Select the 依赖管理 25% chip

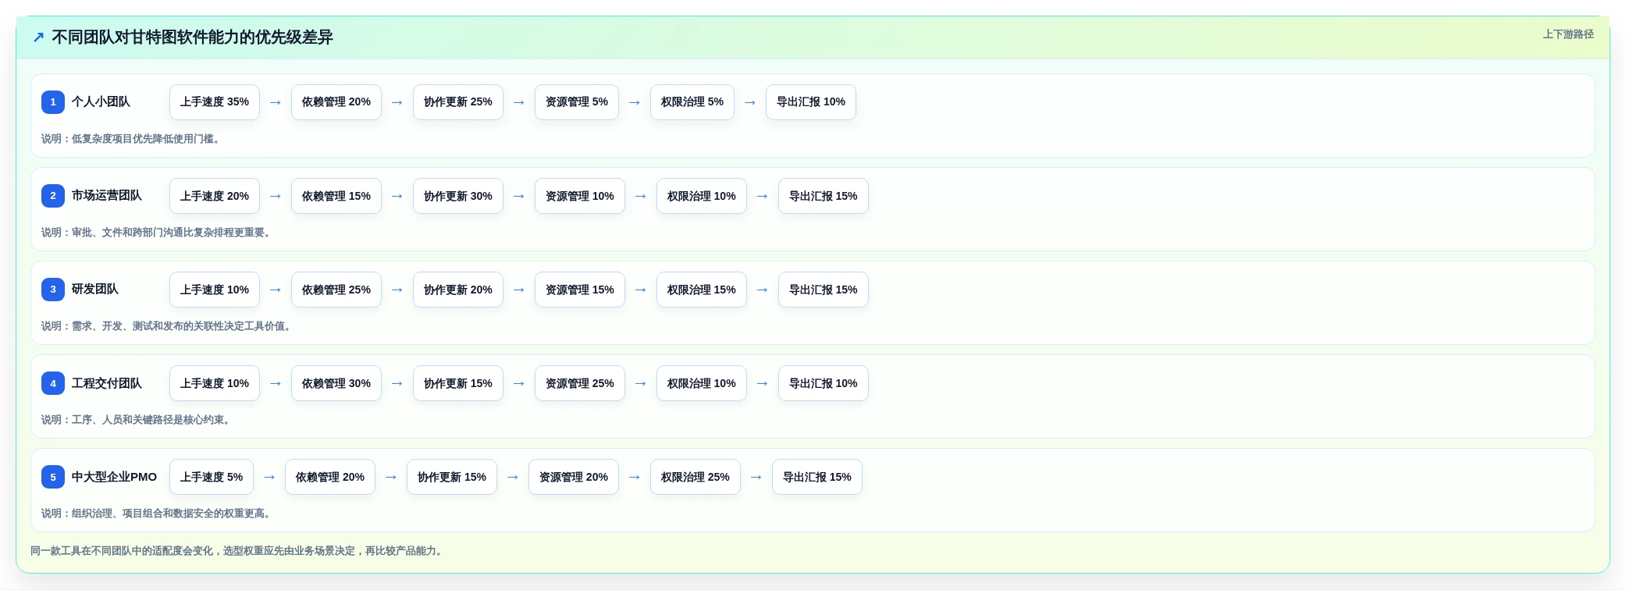[336, 290]
